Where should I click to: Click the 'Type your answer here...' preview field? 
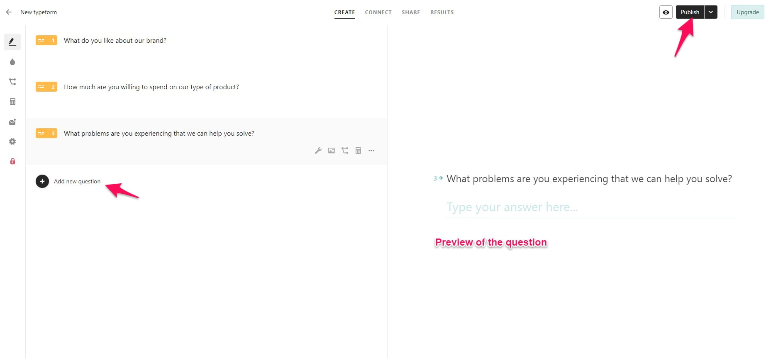(591, 207)
